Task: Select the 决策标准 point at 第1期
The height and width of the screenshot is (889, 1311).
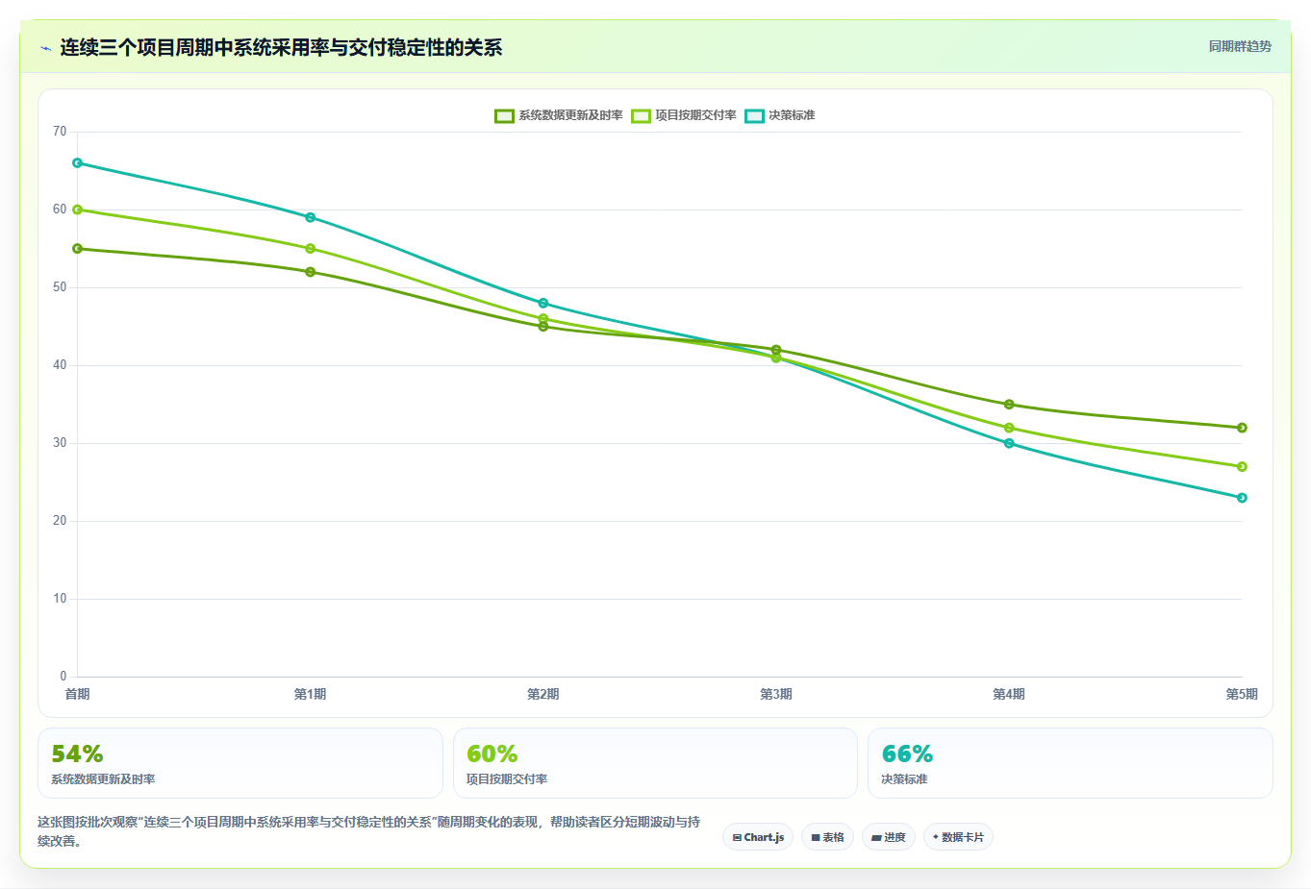Action: click(x=310, y=217)
